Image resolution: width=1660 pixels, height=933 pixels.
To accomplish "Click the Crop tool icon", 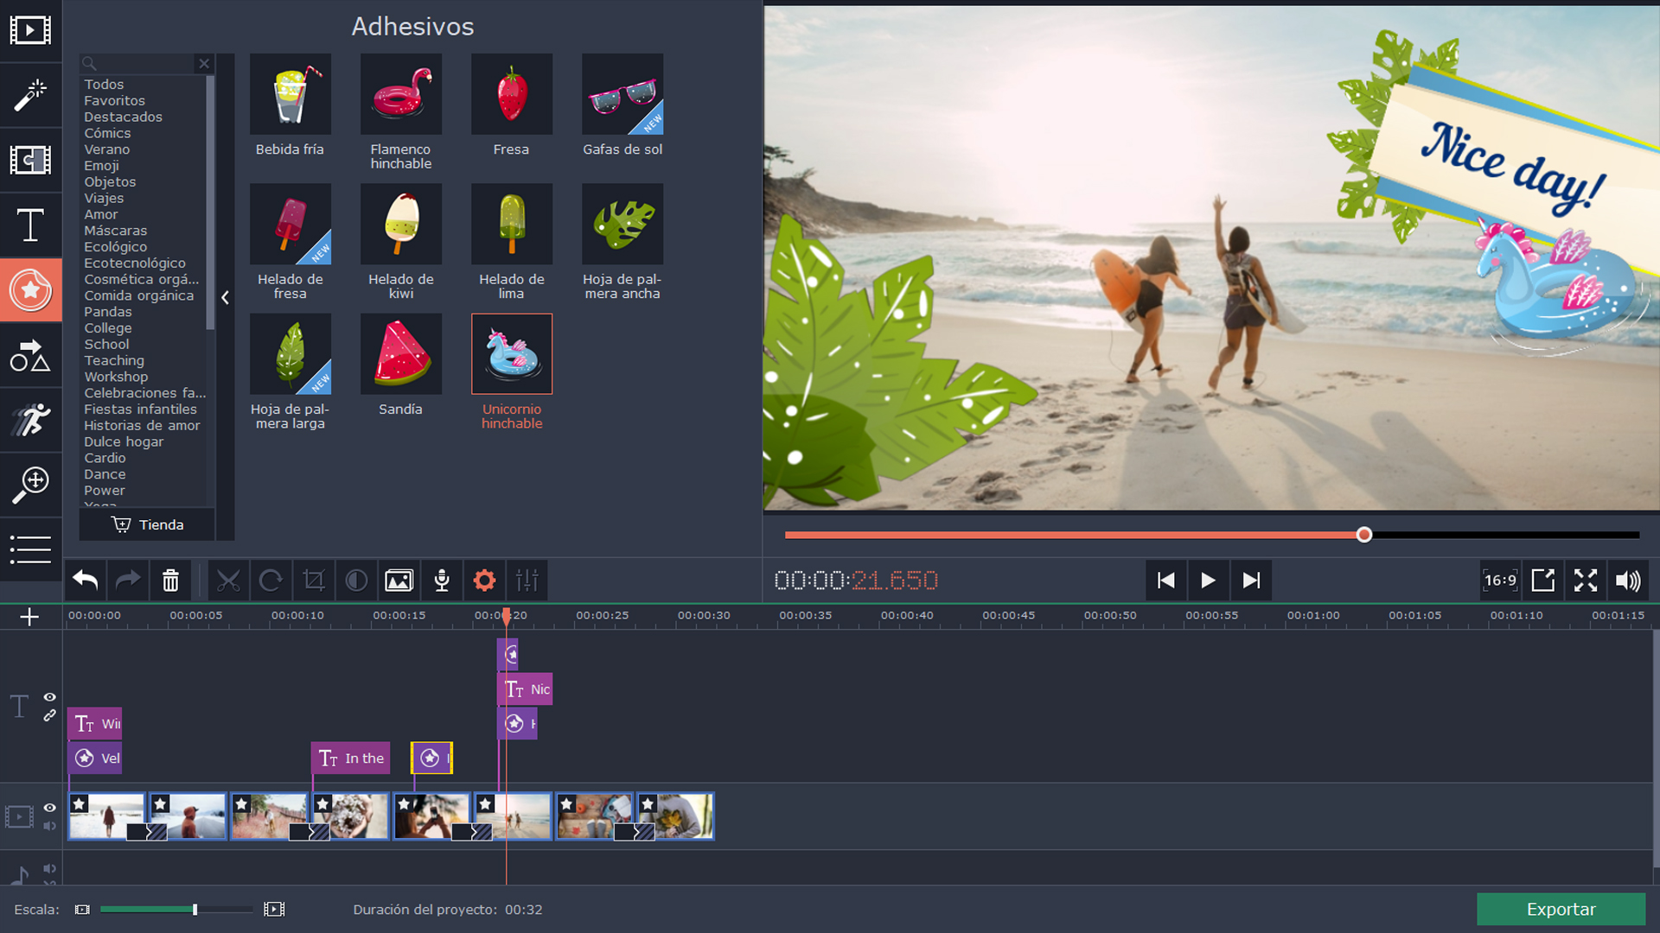I will [313, 581].
